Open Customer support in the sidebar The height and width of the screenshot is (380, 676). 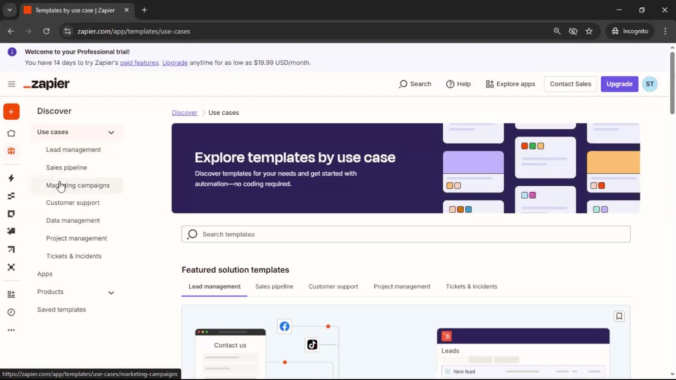click(x=73, y=203)
